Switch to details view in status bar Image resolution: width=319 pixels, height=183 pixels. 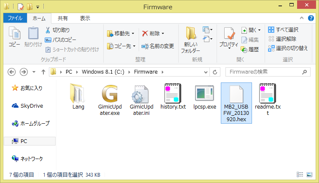pyautogui.click(x=300, y=174)
